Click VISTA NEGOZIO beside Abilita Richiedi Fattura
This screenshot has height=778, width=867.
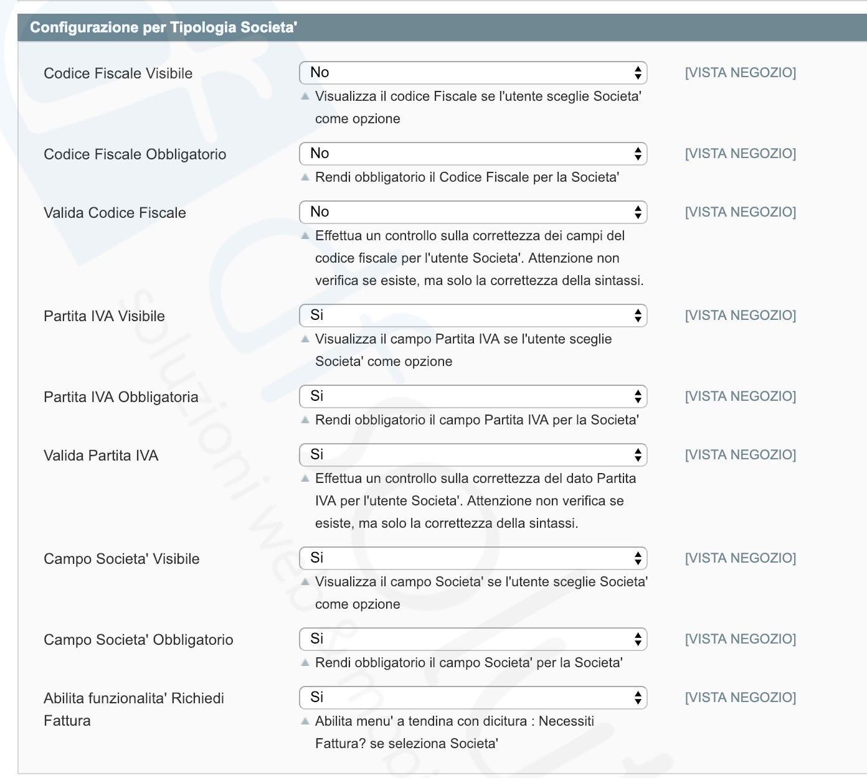(741, 698)
